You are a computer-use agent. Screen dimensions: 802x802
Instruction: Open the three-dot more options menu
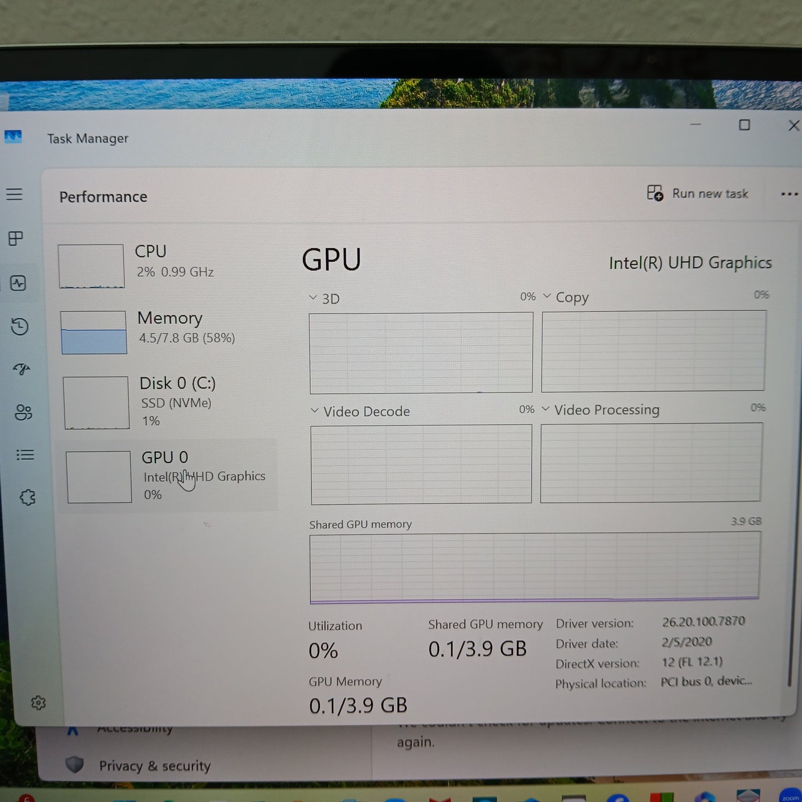789,194
